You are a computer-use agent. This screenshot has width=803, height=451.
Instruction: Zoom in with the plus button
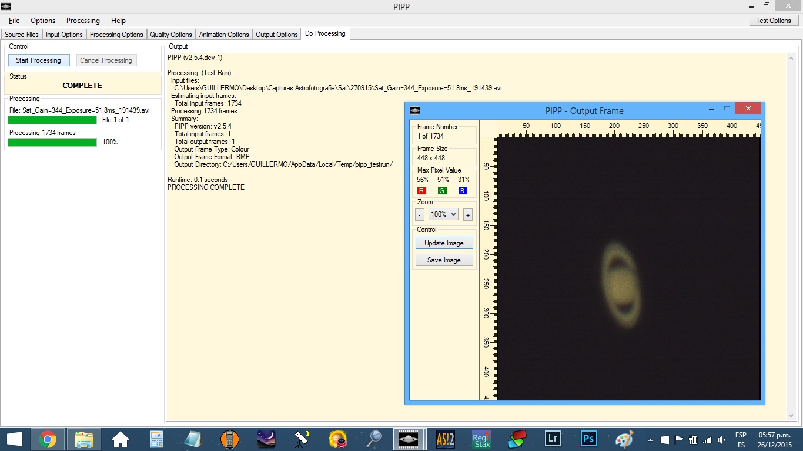point(467,215)
